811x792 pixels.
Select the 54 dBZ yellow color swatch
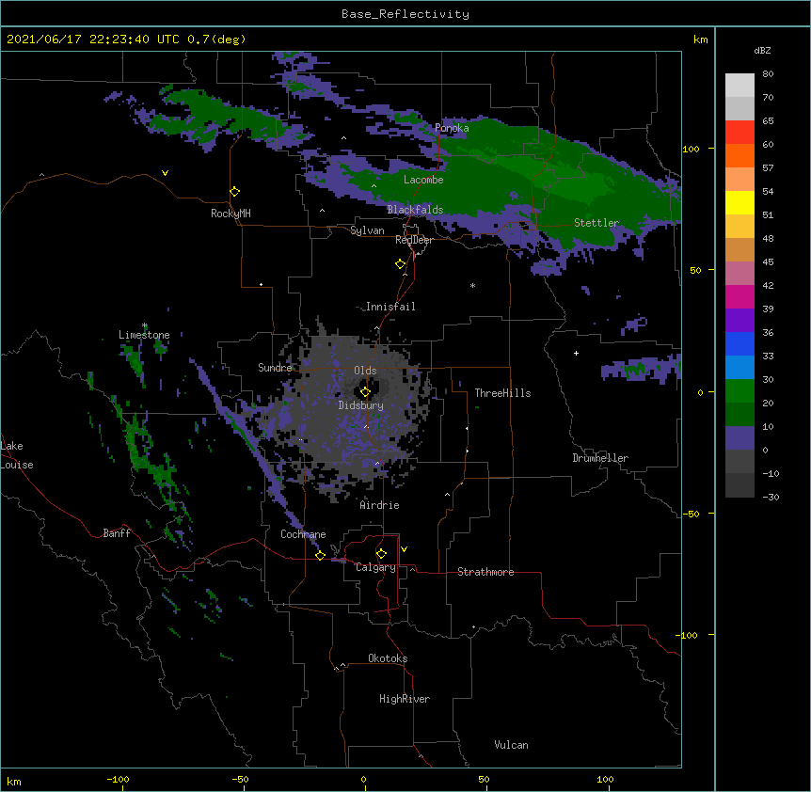[x=739, y=202]
